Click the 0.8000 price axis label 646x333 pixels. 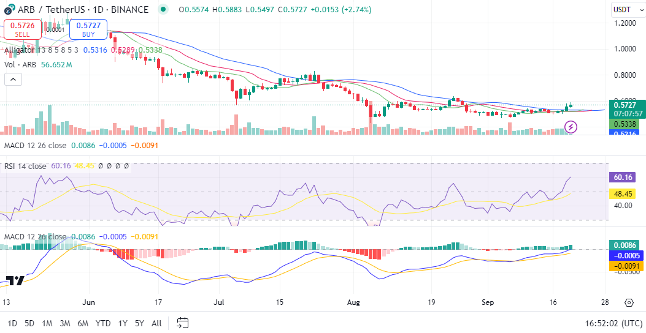coord(624,76)
